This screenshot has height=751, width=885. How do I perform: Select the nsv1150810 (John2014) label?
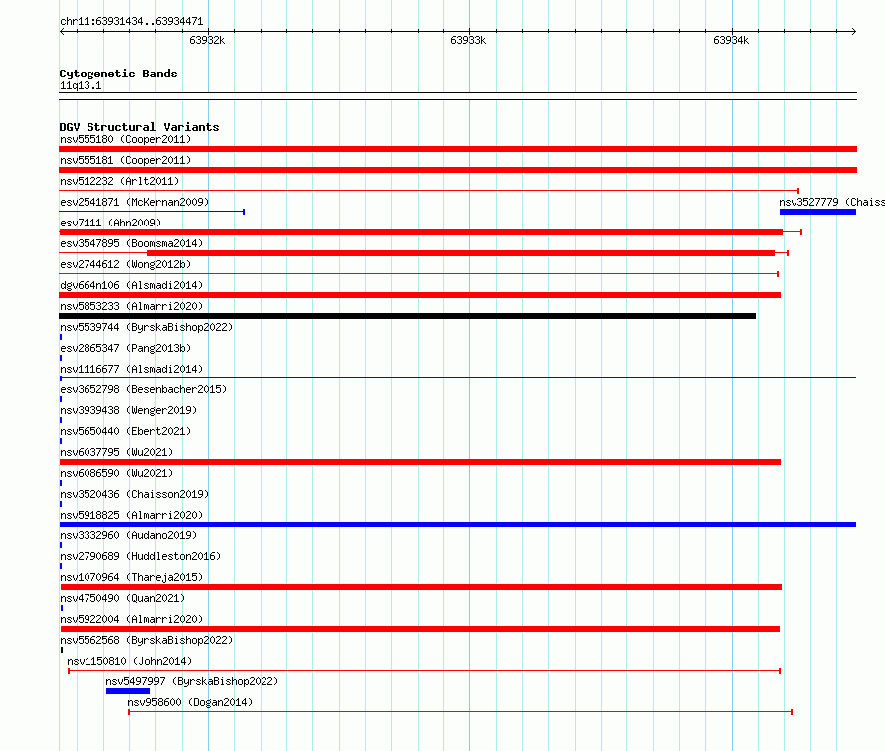129,661
